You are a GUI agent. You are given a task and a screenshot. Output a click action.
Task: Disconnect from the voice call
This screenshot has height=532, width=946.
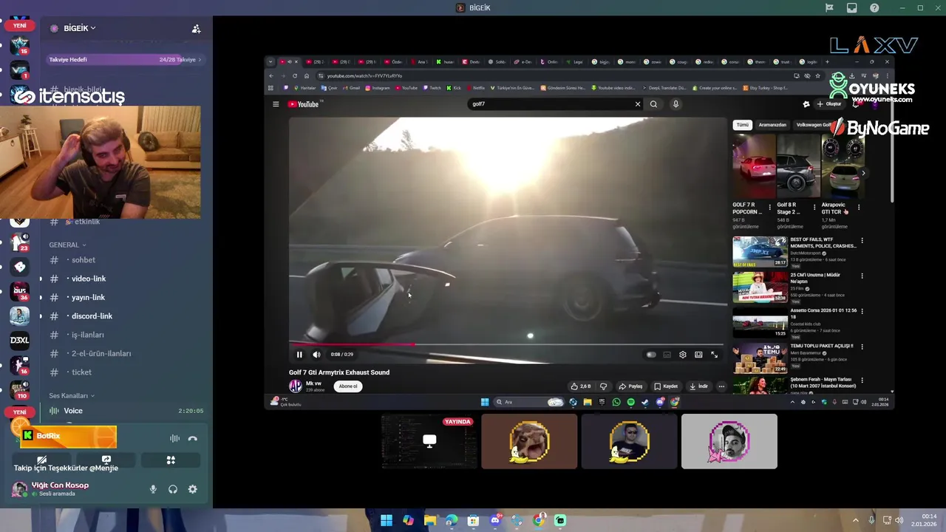click(193, 438)
